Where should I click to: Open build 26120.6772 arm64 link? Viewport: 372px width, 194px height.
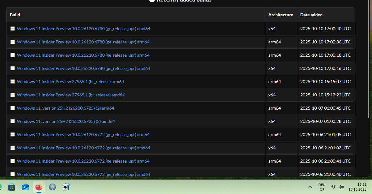(83, 135)
